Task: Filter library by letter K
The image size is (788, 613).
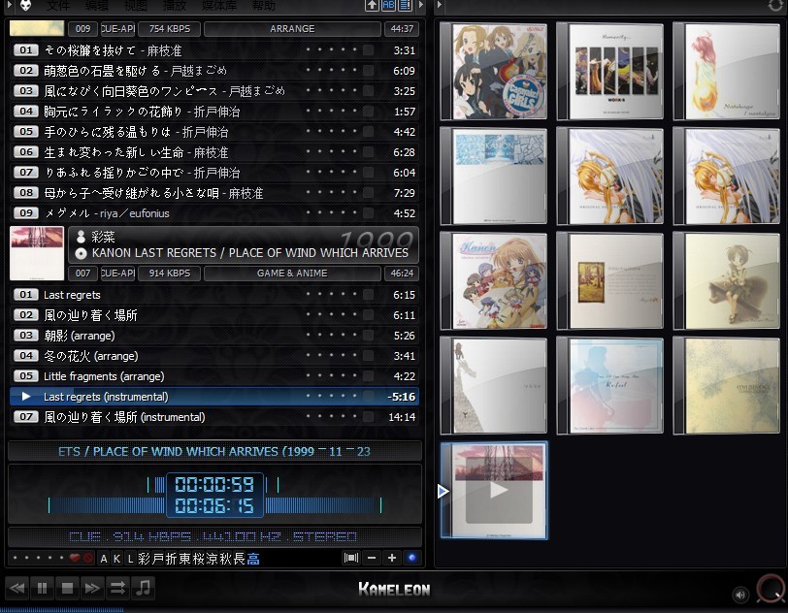Action: click(x=116, y=559)
